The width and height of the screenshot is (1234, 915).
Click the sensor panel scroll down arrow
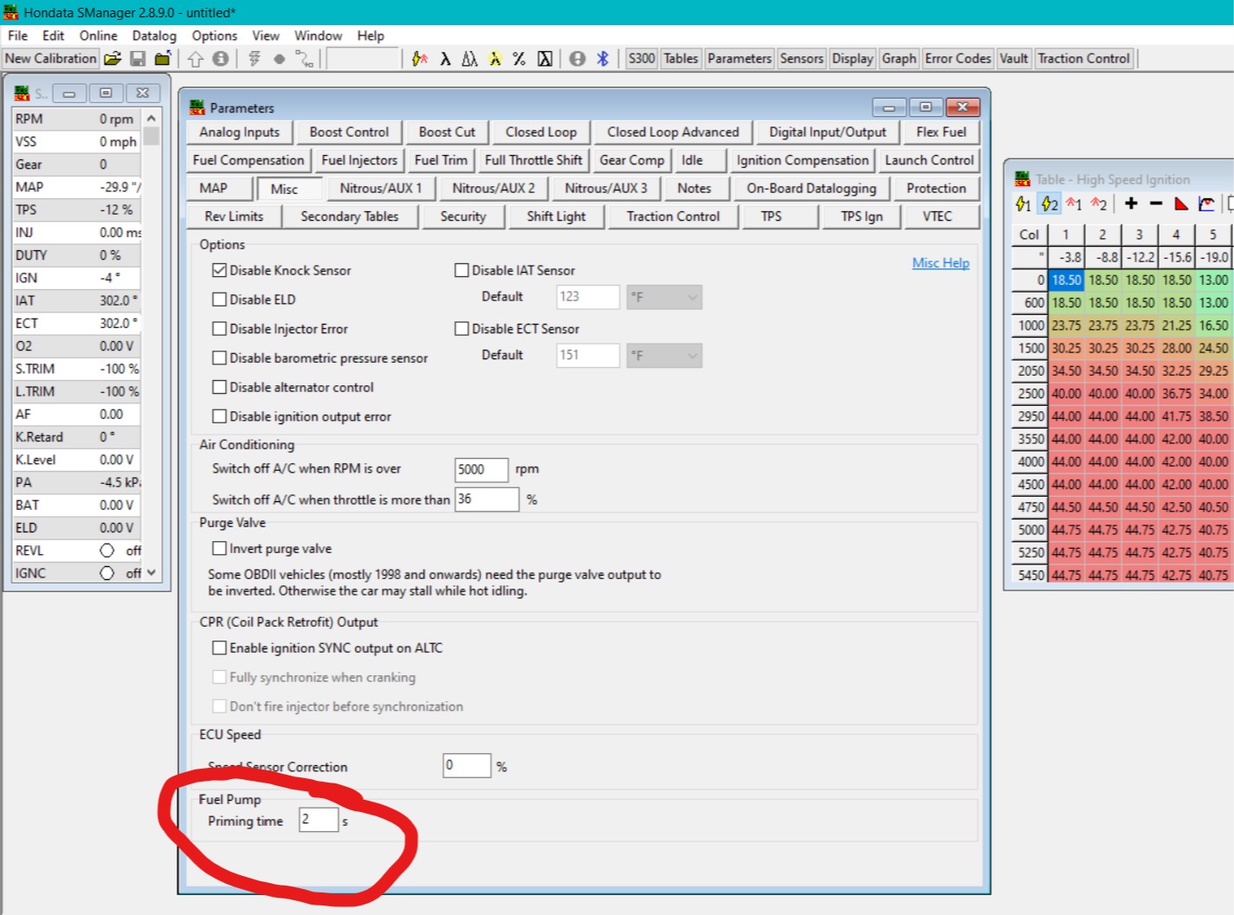(151, 572)
